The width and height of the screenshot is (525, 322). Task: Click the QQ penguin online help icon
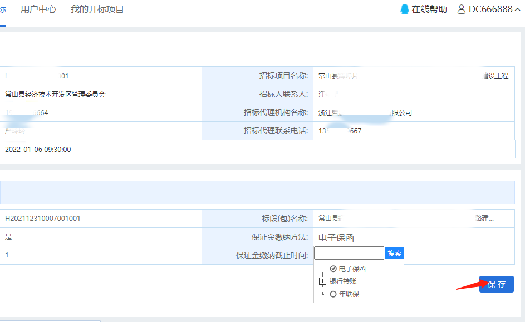[405, 9]
